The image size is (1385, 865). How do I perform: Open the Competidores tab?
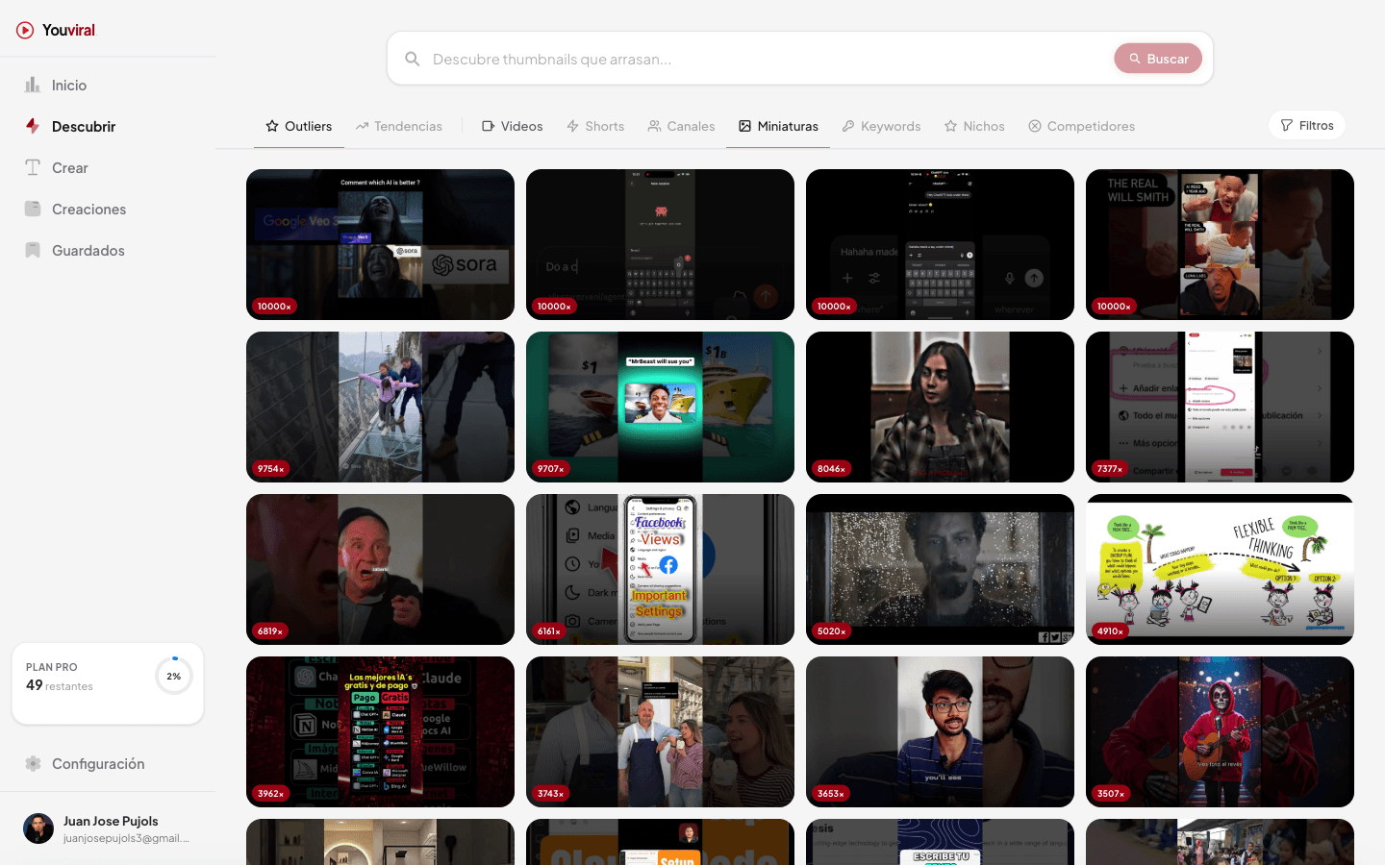coord(1081,126)
